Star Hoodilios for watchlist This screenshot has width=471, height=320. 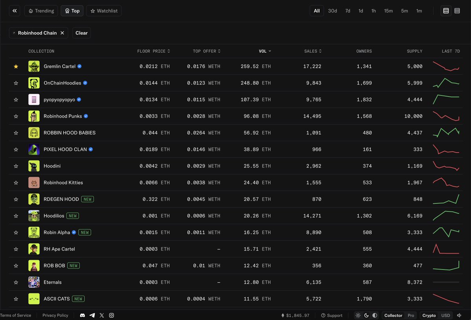click(x=16, y=216)
